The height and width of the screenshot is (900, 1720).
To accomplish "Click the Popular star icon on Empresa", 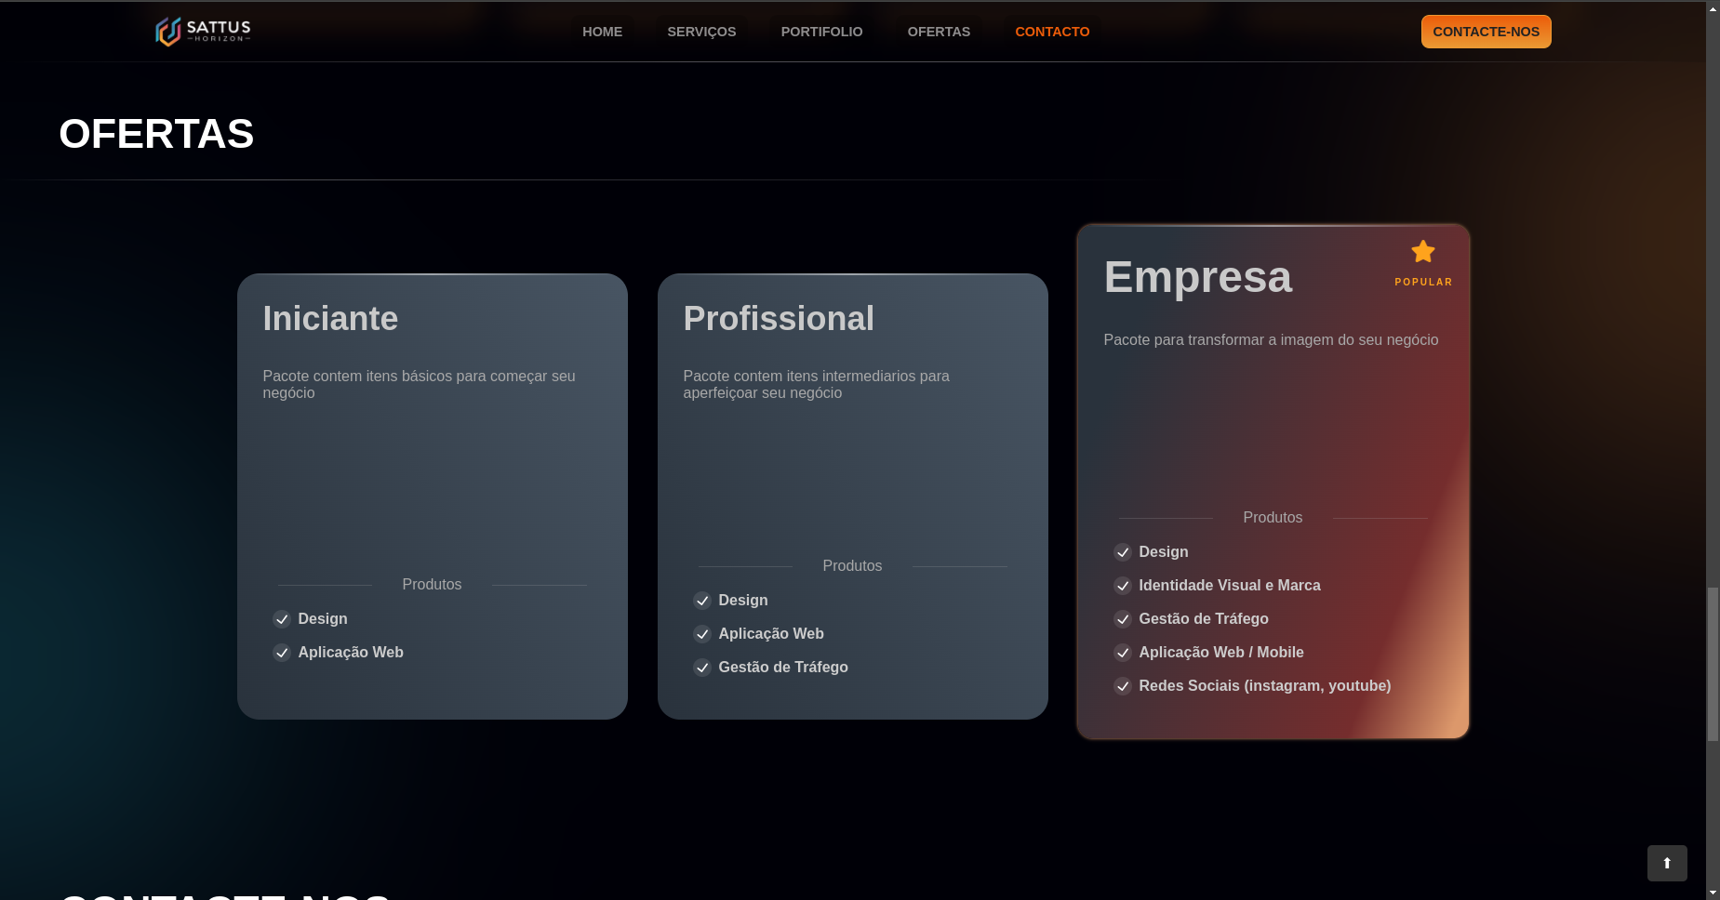I will [1422, 252].
